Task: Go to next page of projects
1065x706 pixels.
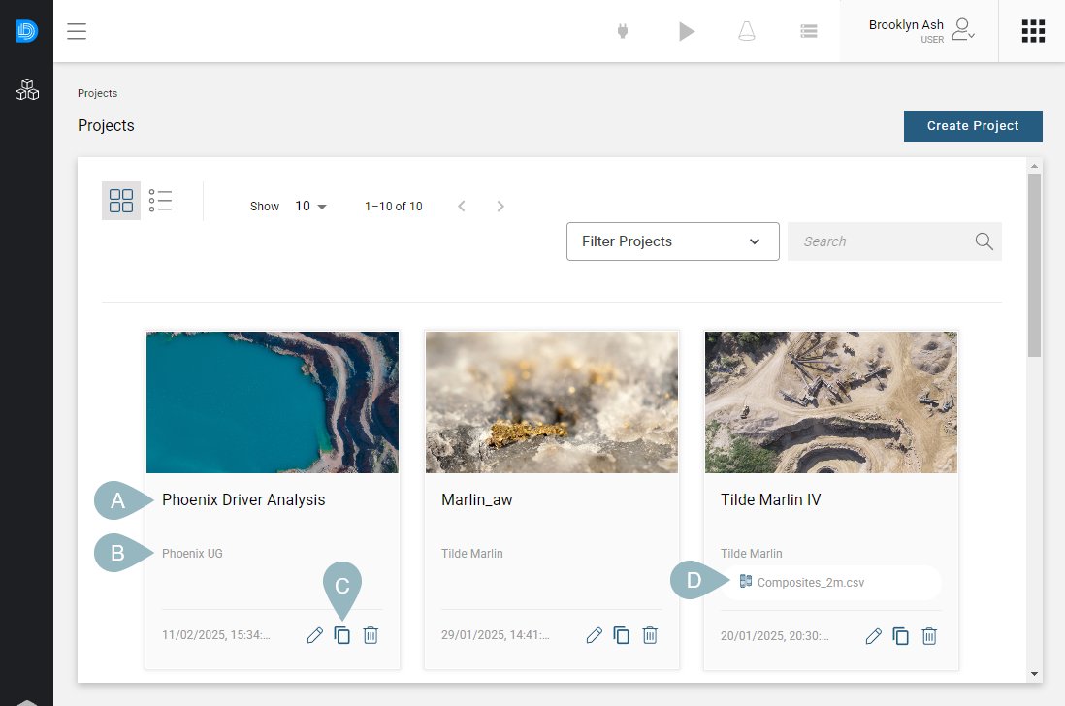Action: point(500,207)
